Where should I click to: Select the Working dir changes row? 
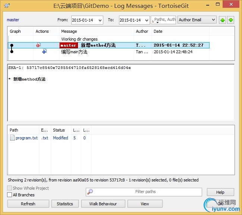click(109, 39)
